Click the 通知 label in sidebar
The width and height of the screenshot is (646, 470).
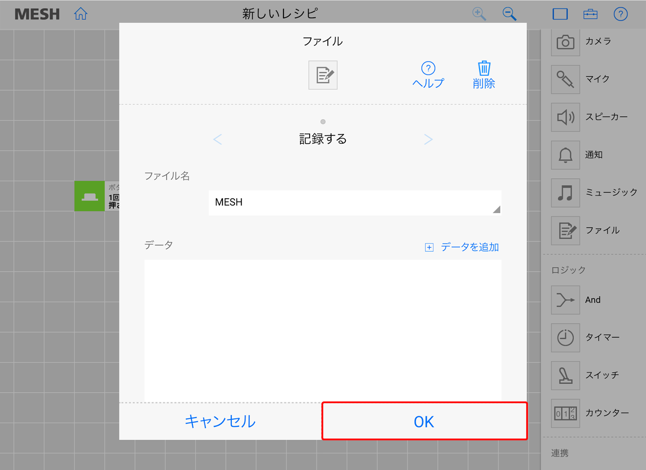[x=594, y=155]
